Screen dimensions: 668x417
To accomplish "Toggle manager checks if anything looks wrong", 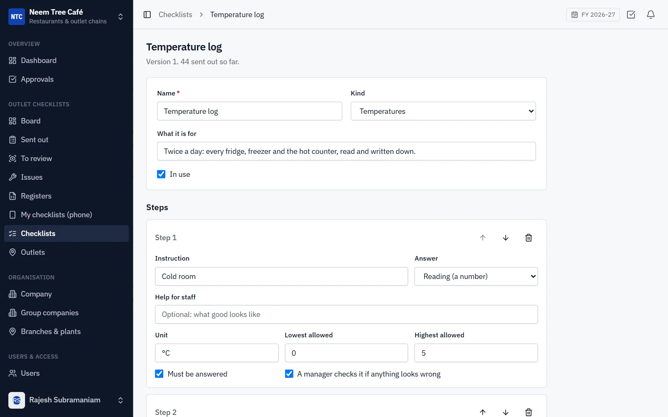I will [x=289, y=374].
